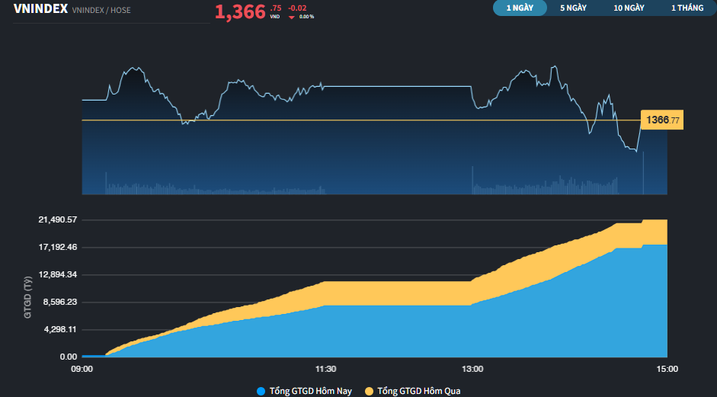717x397 pixels.
Task: Select the 1 NGÀY time range tab
Action: click(x=519, y=8)
